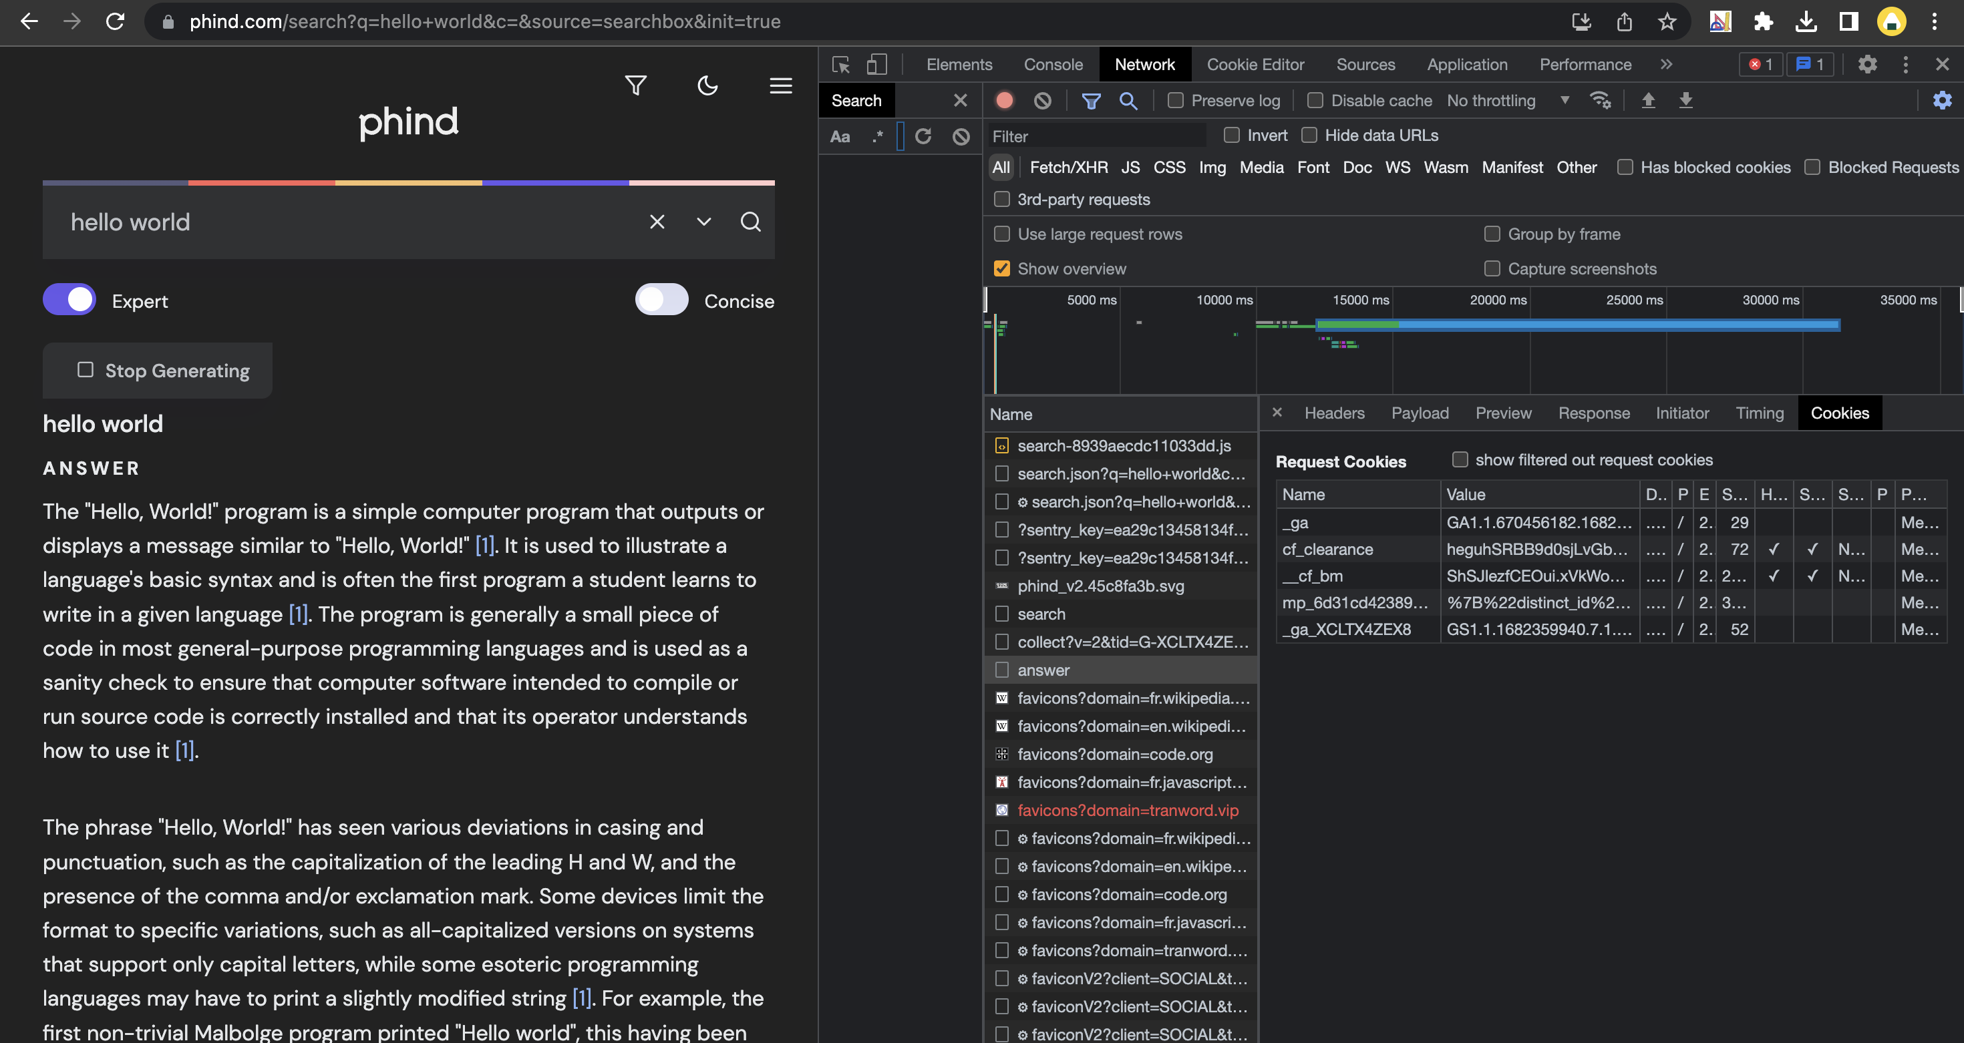Expand more DevTools tabs chevron
The height and width of the screenshot is (1043, 1964).
tap(1666, 65)
